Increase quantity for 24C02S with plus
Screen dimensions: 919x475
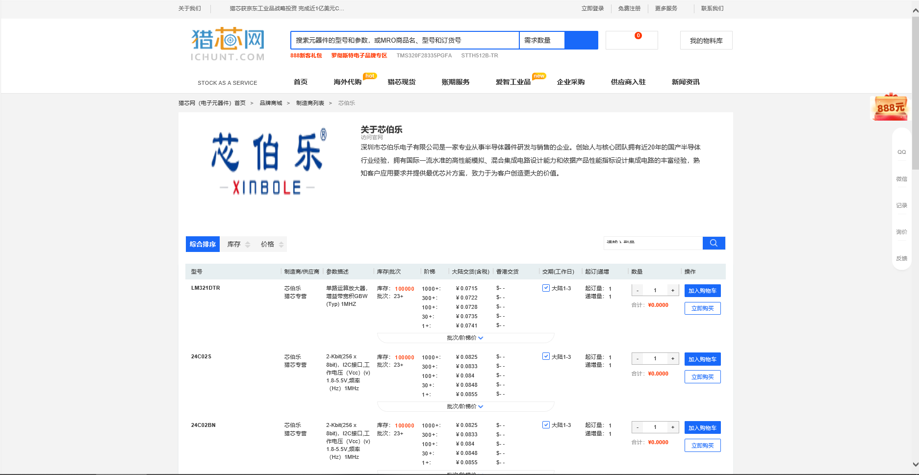coord(673,359)
